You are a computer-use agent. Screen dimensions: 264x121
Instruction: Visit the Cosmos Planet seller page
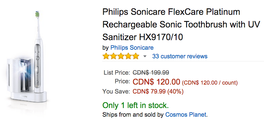[186, 115]
